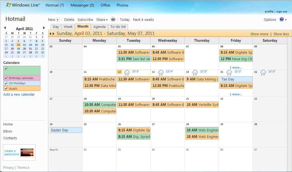Open the dropdown beside the Help icon

pos(286,20)
